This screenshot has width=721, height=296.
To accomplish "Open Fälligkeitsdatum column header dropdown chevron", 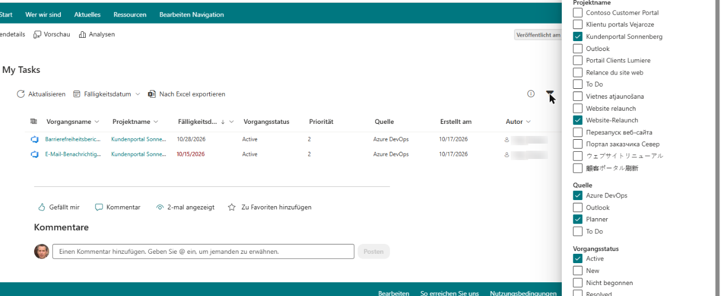I will click(232, 122).
